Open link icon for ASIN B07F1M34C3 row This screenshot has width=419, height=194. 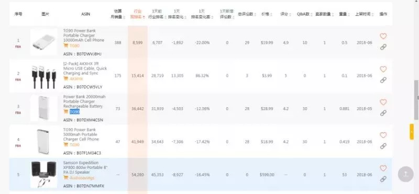383,146
